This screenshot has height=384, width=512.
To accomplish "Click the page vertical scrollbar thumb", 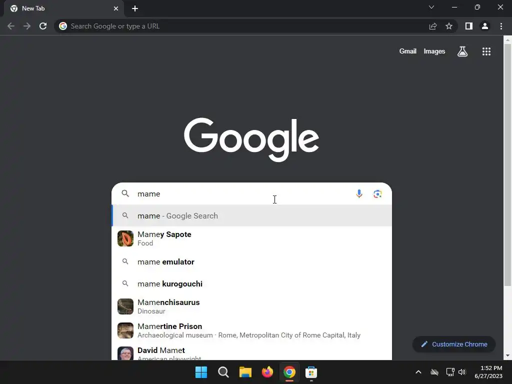I will pyautogui.click(x=507, y=165).
